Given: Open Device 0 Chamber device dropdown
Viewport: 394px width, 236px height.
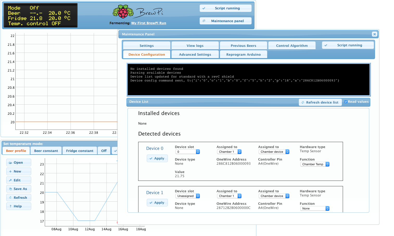Looking at the screenshot, I should [274, 152].
